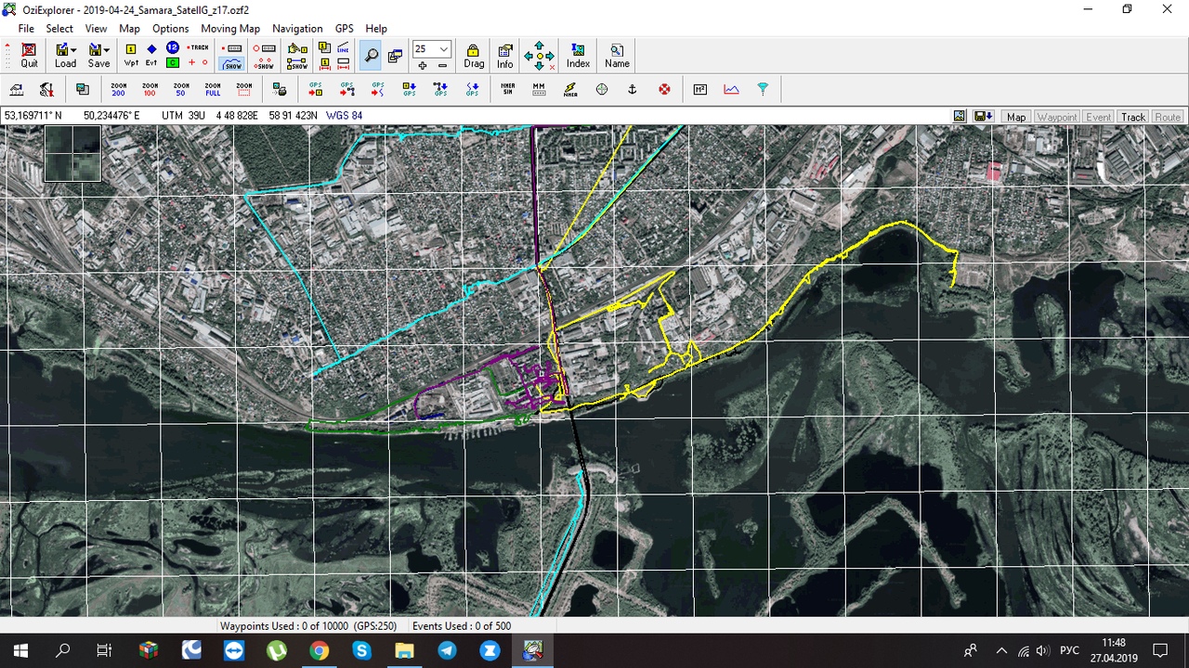Image resolution: width=1189 pixels, height=668 pixels.
Task: Open the profile graph chart icon
Action: [731, 89]
